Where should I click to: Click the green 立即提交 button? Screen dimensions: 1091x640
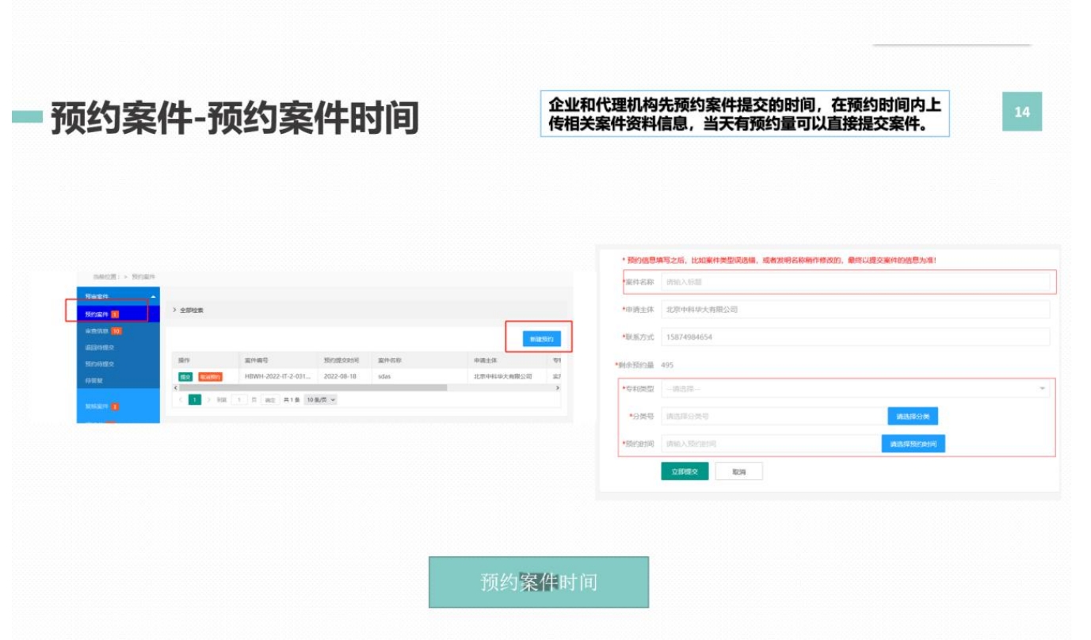[685, 471]
